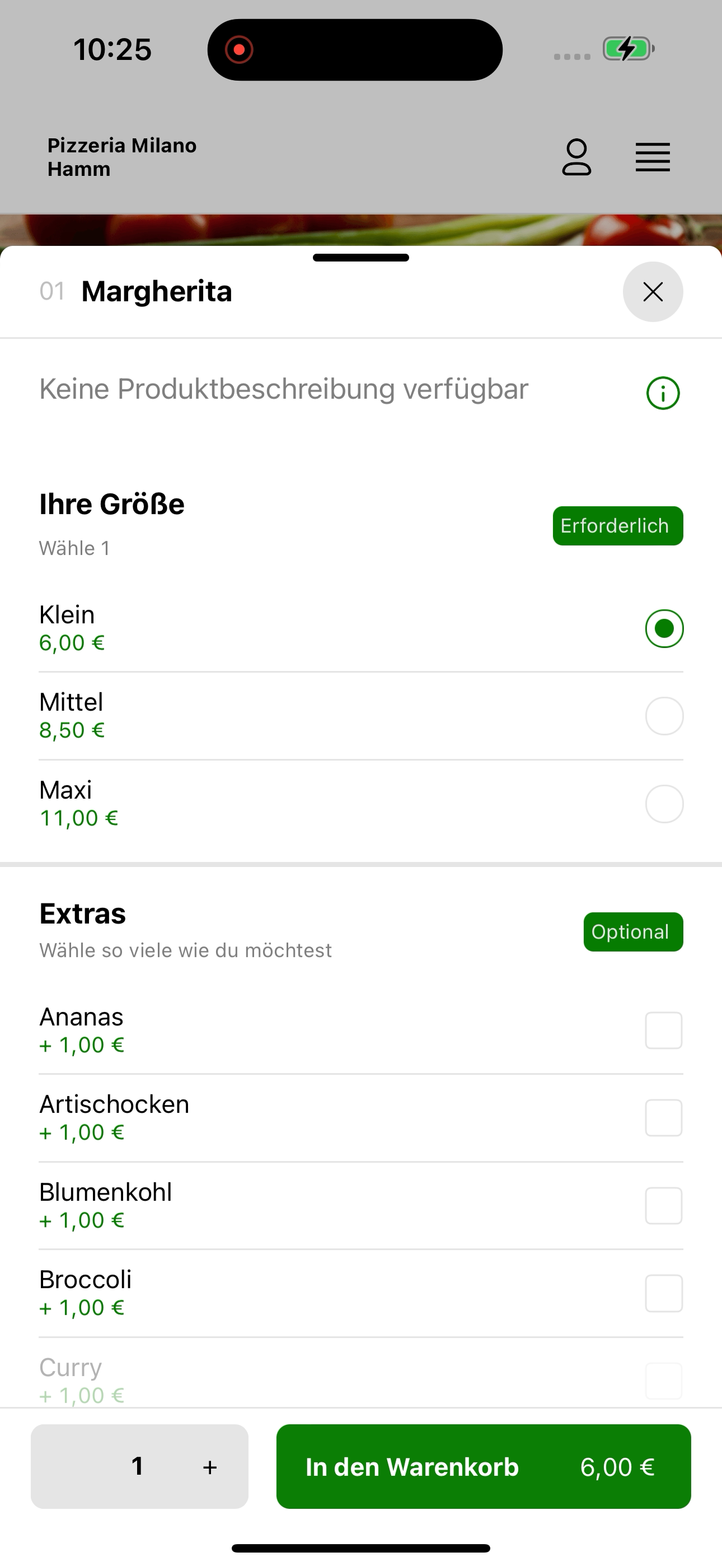Select the Klein size radio button

click(x=664, y=628)
